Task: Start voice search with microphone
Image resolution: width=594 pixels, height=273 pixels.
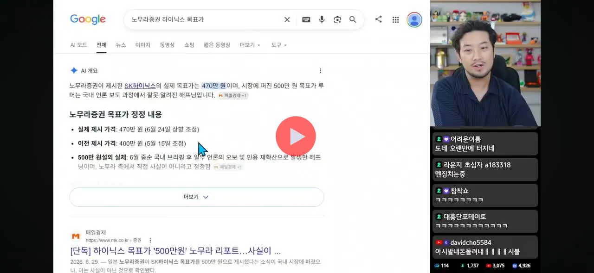Action: click(322, 19)
